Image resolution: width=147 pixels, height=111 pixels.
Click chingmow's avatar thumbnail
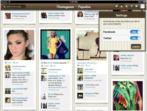[x=80, y=95]
